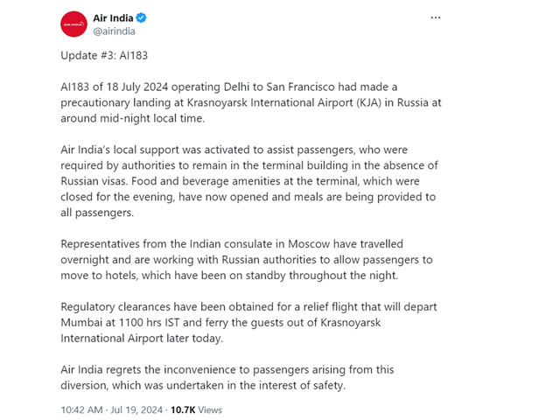Open the 10.7K Views count
The width and height of the screenshot is (560, 420).
[x=196, y=409]
